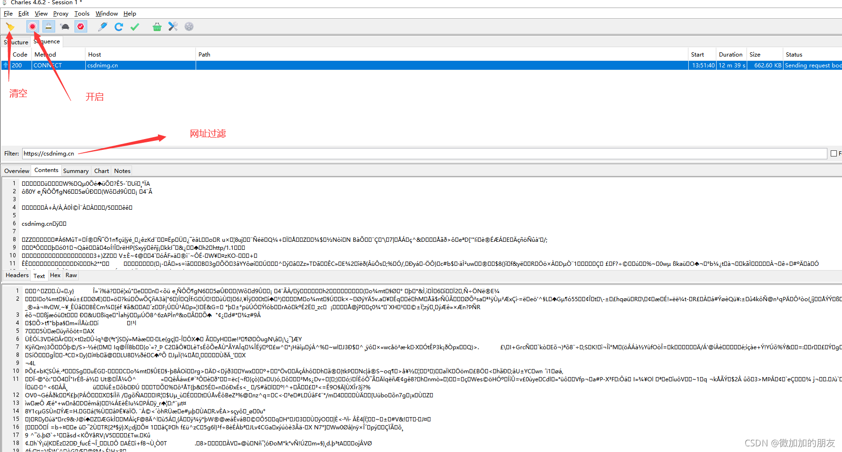The width and height of the screenshot is (842, 452).
Task: Switch to the Structure tab
Action: [x=17, y=42]
